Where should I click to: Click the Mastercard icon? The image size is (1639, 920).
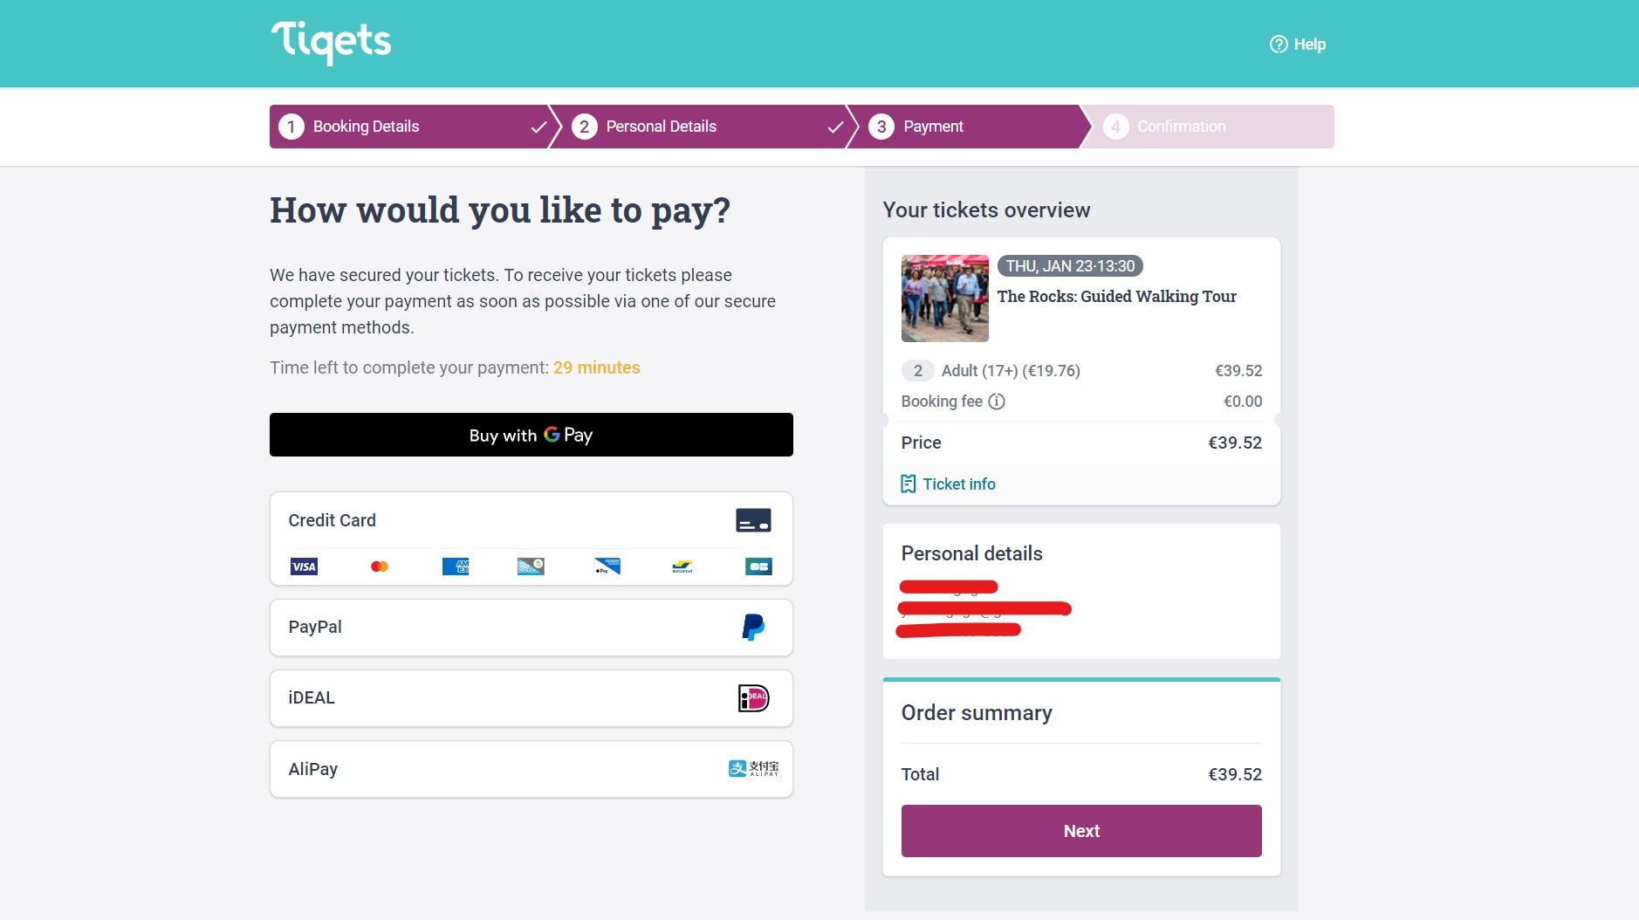click(380, 566)
